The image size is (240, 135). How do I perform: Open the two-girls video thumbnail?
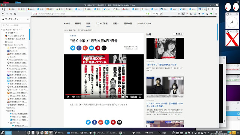(x=165, y=48)
